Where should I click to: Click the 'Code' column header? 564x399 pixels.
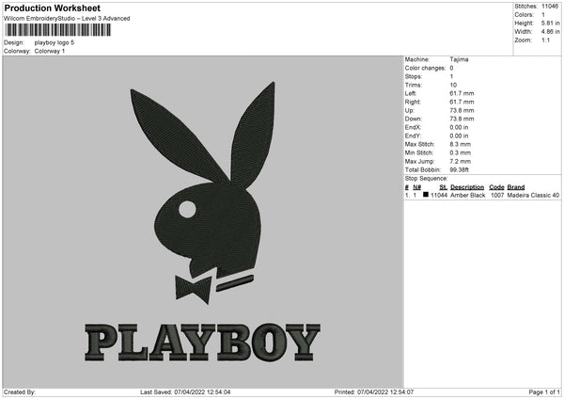(496, 187)
